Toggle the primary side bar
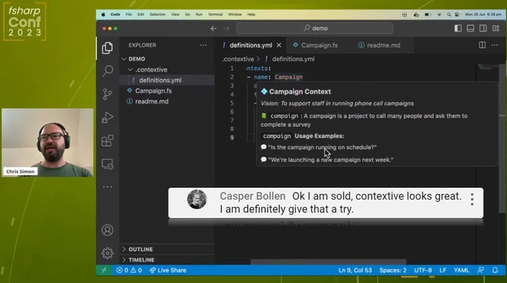507x283 pixels. point(458,28)
